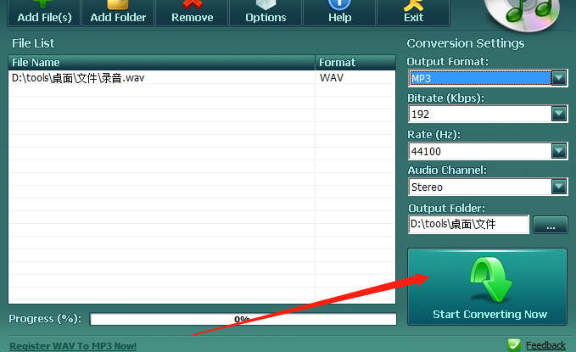Start Converting Now button
This screenshot has width=576, height=352.
click(x=488, y=287)
